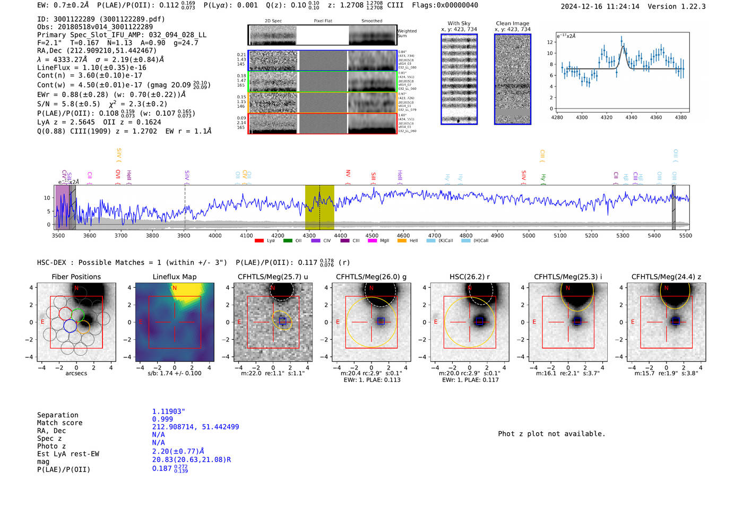Click the purple shaded region at spectrum start
743x506 pixels.
click(x=62, y=208)
